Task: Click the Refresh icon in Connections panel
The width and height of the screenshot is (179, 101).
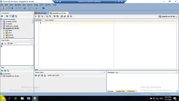Action: coord(7,16)
